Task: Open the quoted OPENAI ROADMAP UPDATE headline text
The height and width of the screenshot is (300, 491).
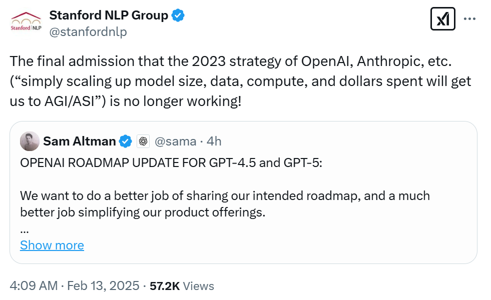Action: [x=171, y=164]
